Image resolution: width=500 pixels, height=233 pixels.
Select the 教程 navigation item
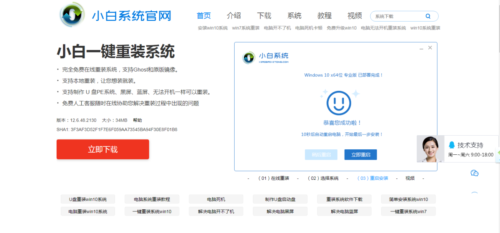pos(325,16)
